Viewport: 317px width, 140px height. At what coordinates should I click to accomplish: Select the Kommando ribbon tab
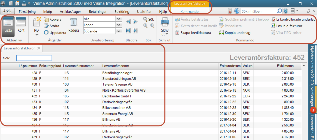(190, 12)
